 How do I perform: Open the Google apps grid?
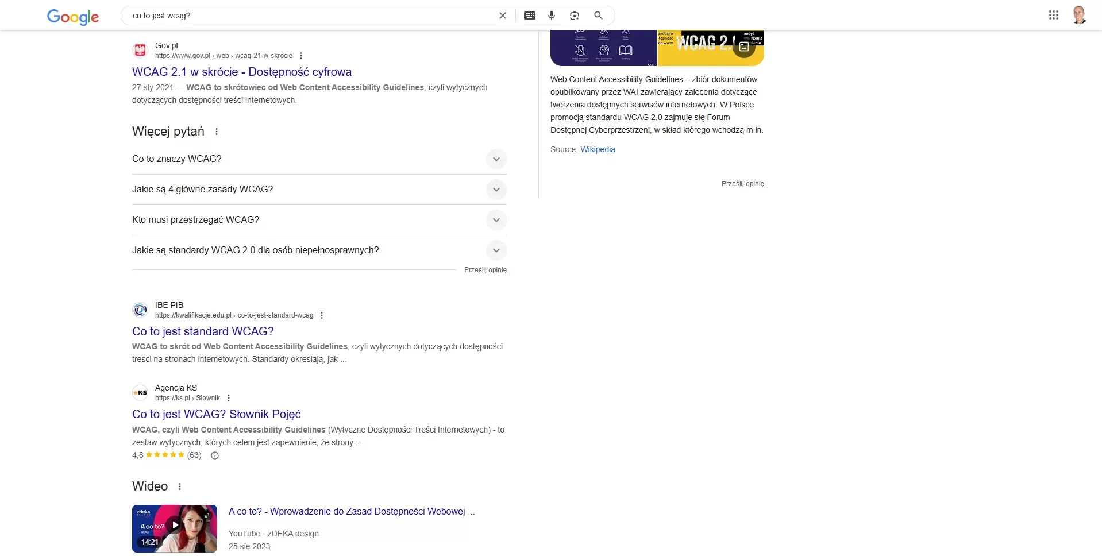pyautogui.click(x=1054, y=16)
